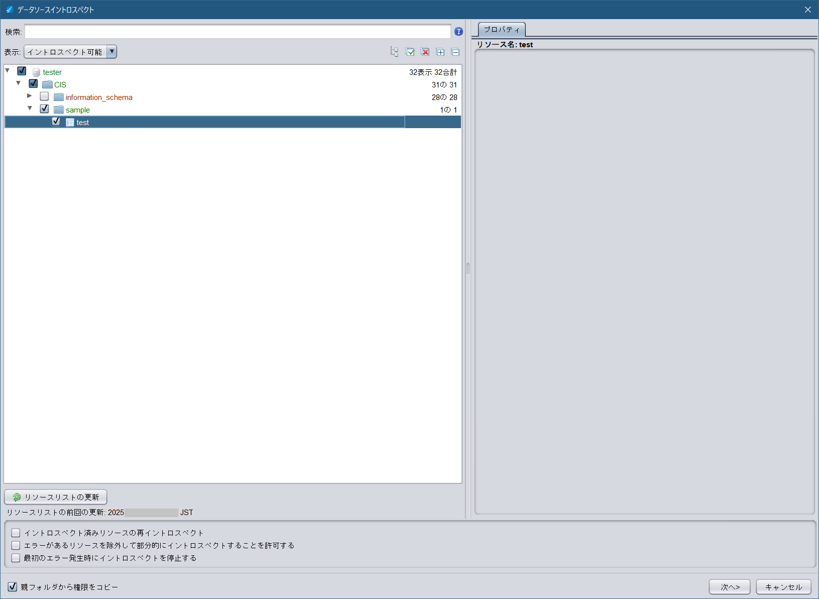Click the '28の 28' count text
The image size is (819, 599).
click(x=444, y=97)
